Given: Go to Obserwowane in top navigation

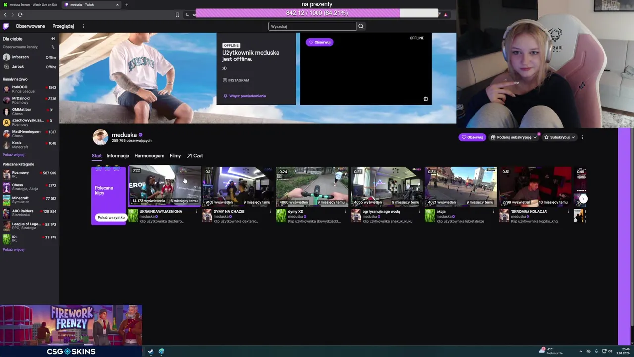Looking at the screenshot, I should pyautogui.click(x=30, y=26).
